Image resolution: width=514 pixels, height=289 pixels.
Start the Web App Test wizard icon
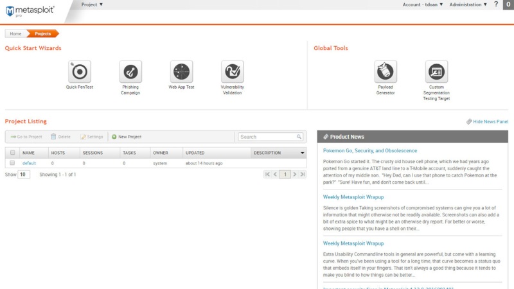click(x=181, y=71)
